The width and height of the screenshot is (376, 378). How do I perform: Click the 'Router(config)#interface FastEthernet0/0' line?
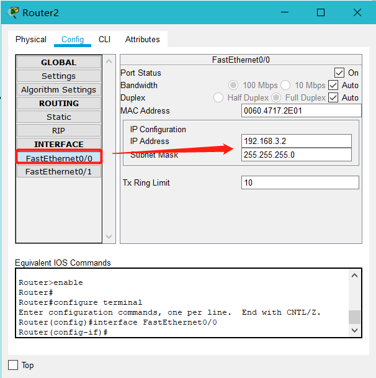pyautogui.click(x=118, y=322)
